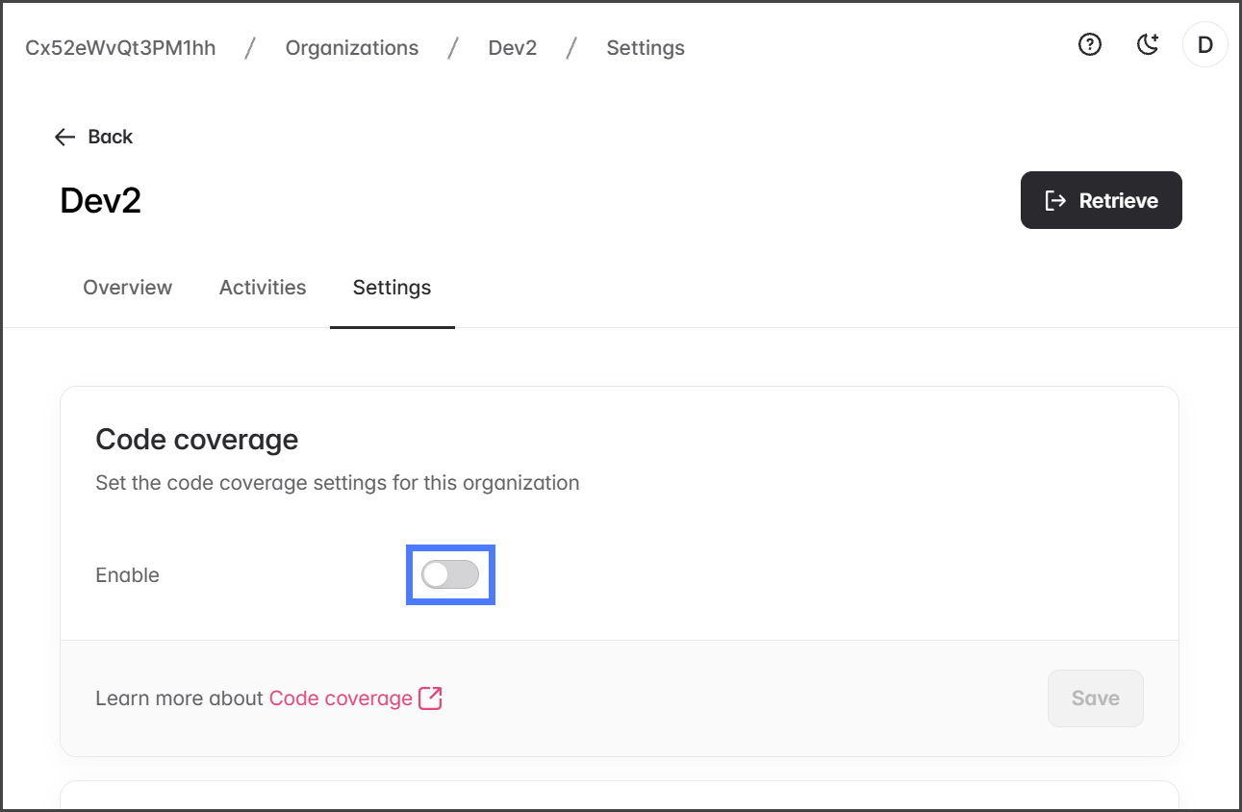The width and height of the screenshot is (1242, 812).
Task: Toggle the Enable code coverage switch
Action: pos(450,574)
